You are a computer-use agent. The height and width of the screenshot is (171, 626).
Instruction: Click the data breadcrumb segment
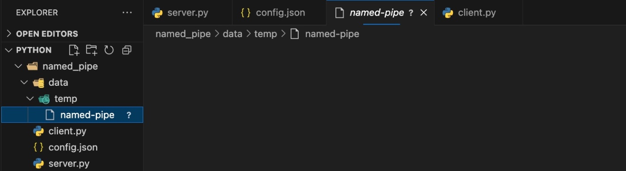233,34
